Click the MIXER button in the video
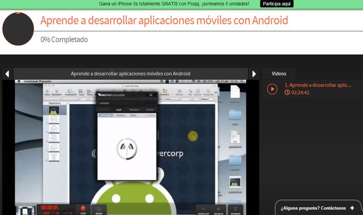This screenshot has width=363, height=215. pos(99,210)
